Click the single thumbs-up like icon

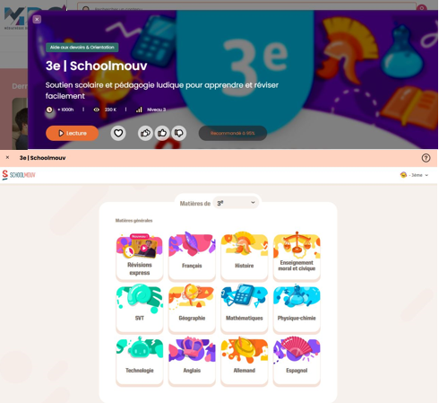(x=162, y=133)
